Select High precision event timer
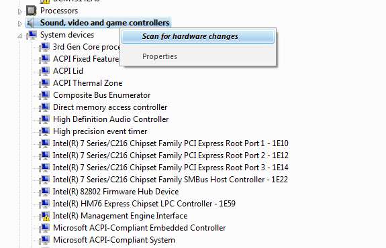The image size is (386, 248). click(100, 131)
